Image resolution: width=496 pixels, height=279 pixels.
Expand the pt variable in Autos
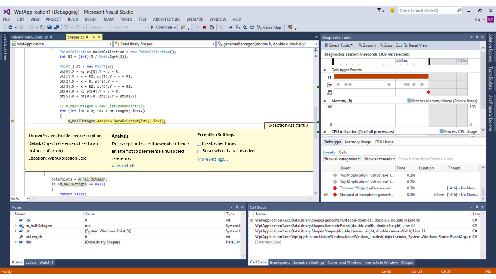pyautogui.click(x=16, y=231)
